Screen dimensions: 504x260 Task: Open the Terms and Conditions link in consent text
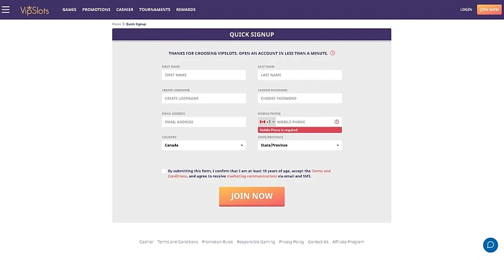tap(249, 174)
